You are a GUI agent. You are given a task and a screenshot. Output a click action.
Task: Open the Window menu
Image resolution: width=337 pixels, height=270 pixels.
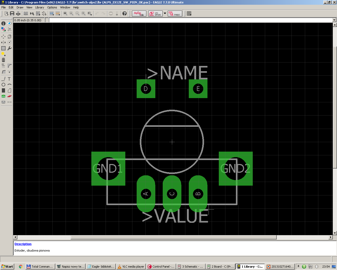65,7
